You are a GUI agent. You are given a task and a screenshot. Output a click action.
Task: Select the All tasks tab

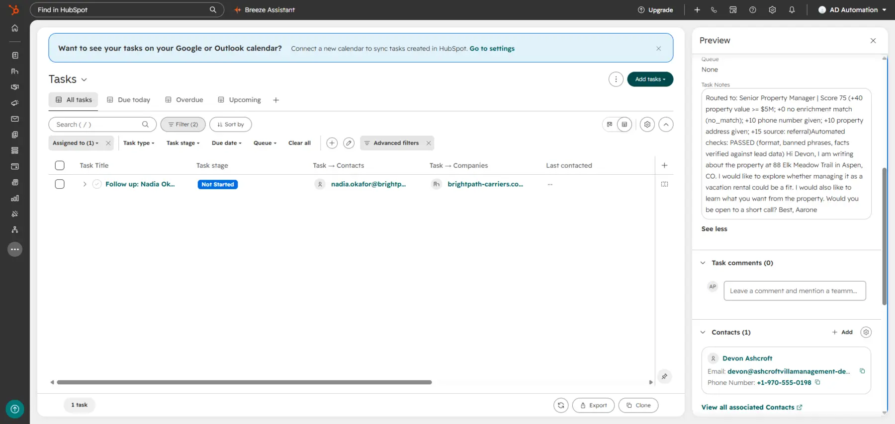click(x=74, y=100)
